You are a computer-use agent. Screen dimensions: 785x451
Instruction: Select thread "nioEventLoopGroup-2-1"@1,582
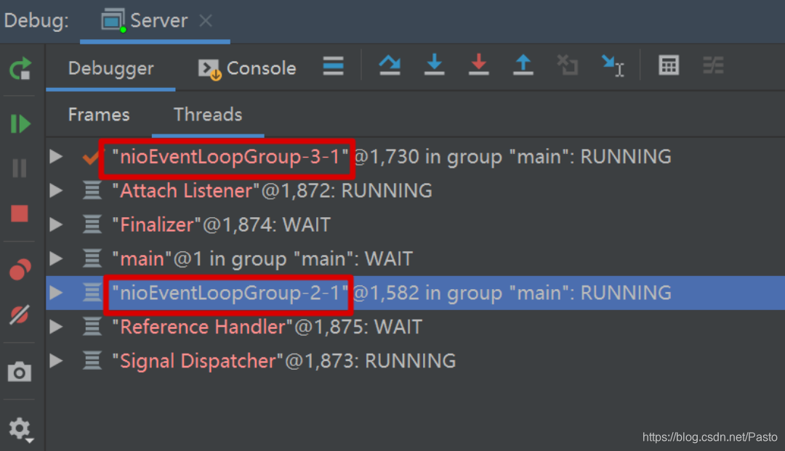point(416,293)
